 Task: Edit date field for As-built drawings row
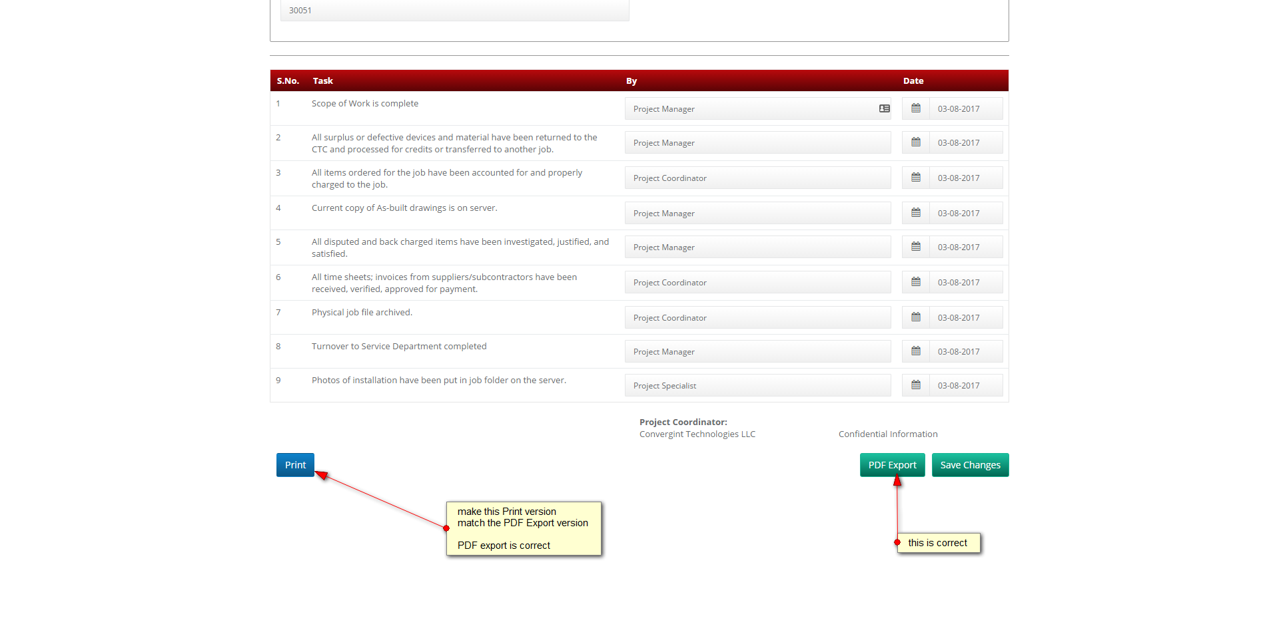(966, 213)
